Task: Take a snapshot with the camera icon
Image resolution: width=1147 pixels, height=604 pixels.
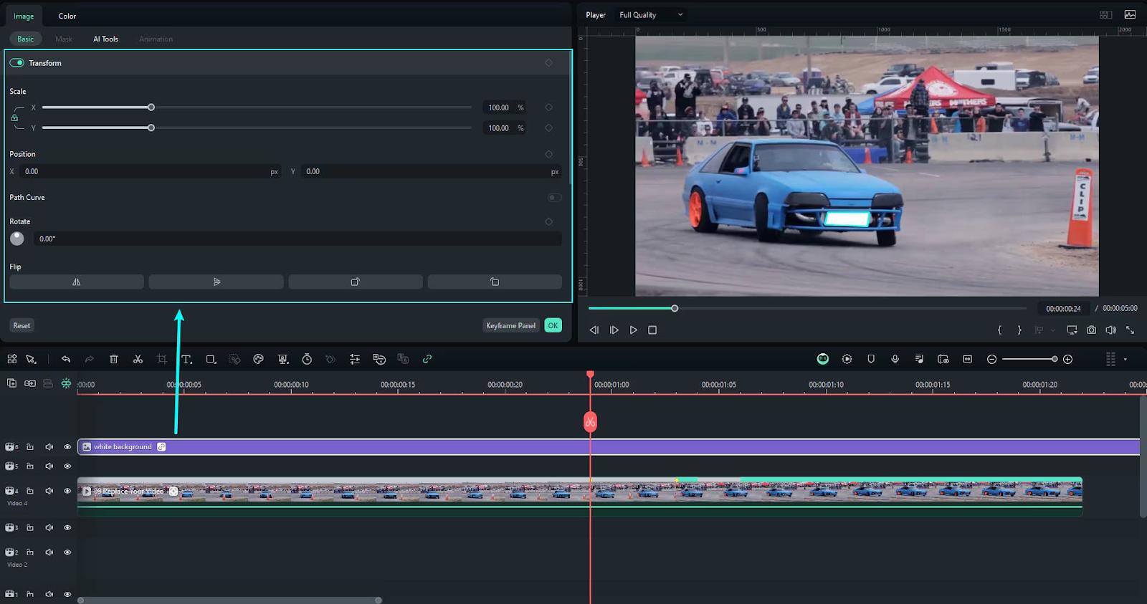Action: 1091,330
